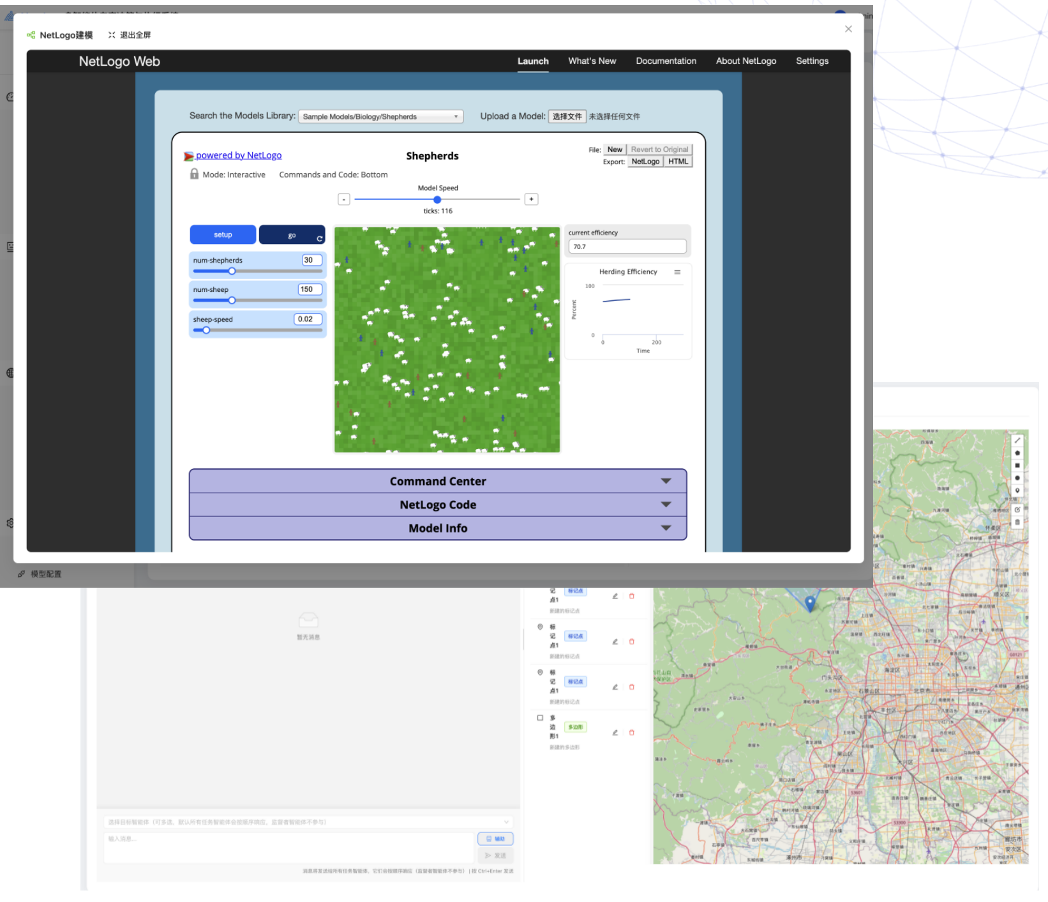Follow the powered by NetLogo link
The height and width of the screenshot is (902, 1048).
click(238, 155)
